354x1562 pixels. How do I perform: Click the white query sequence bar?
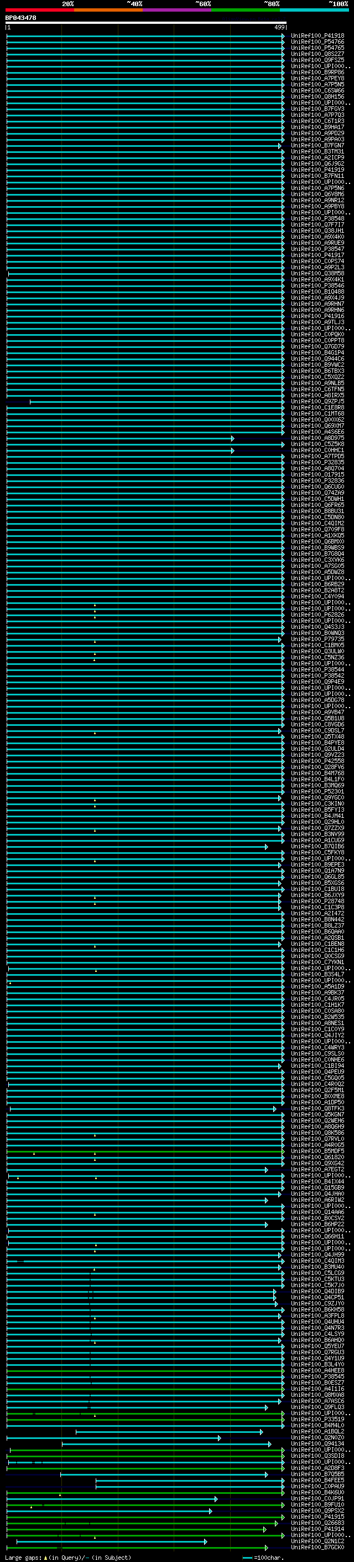coord(146,23)
